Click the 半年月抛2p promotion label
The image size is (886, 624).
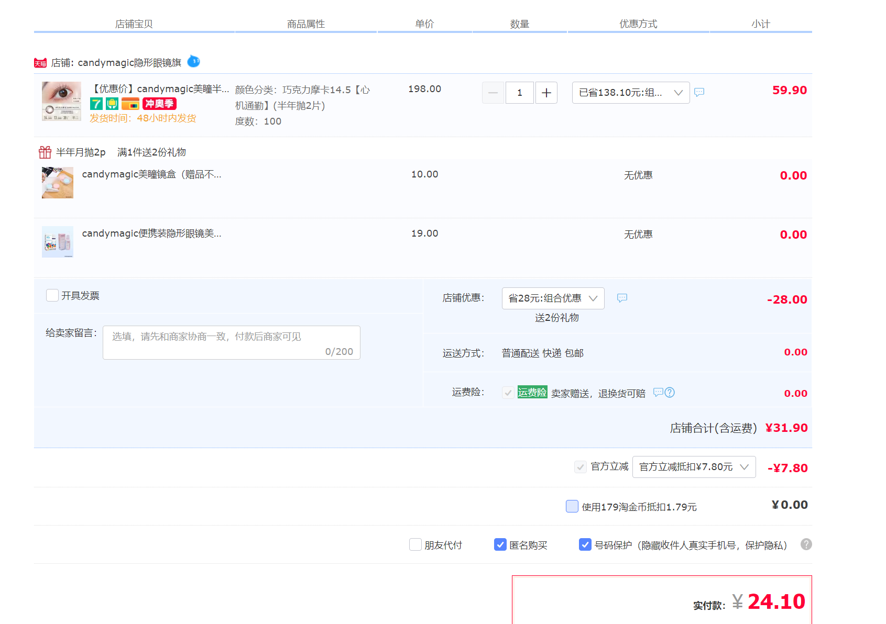pyautogui.click(x=81, y=152)
